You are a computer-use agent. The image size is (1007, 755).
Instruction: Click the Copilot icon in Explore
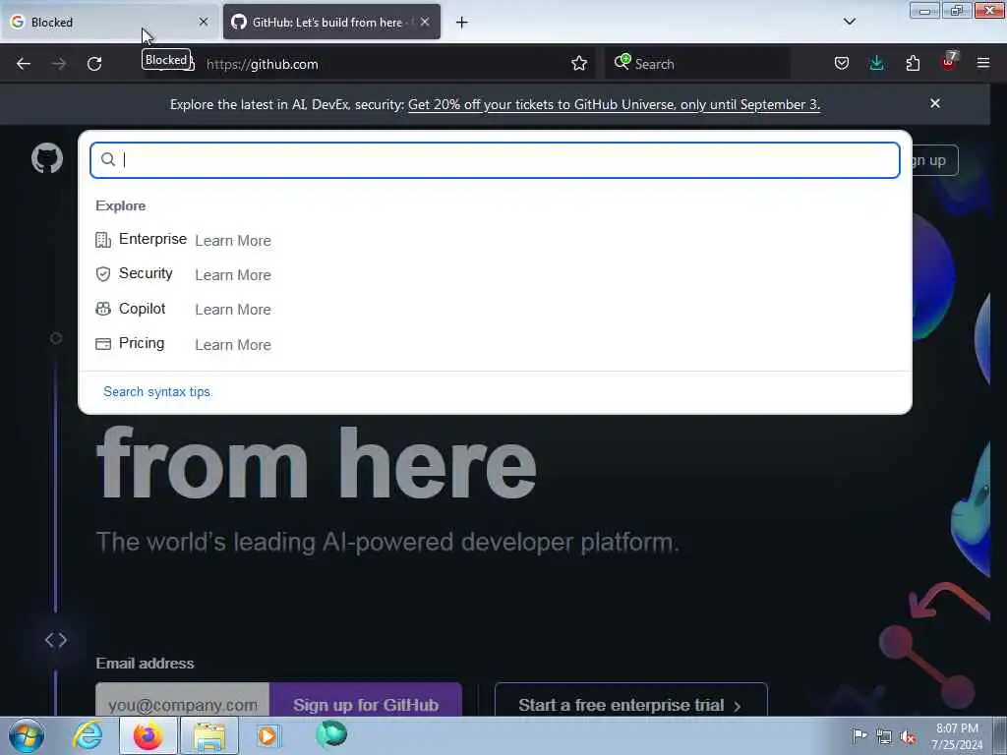102,309
